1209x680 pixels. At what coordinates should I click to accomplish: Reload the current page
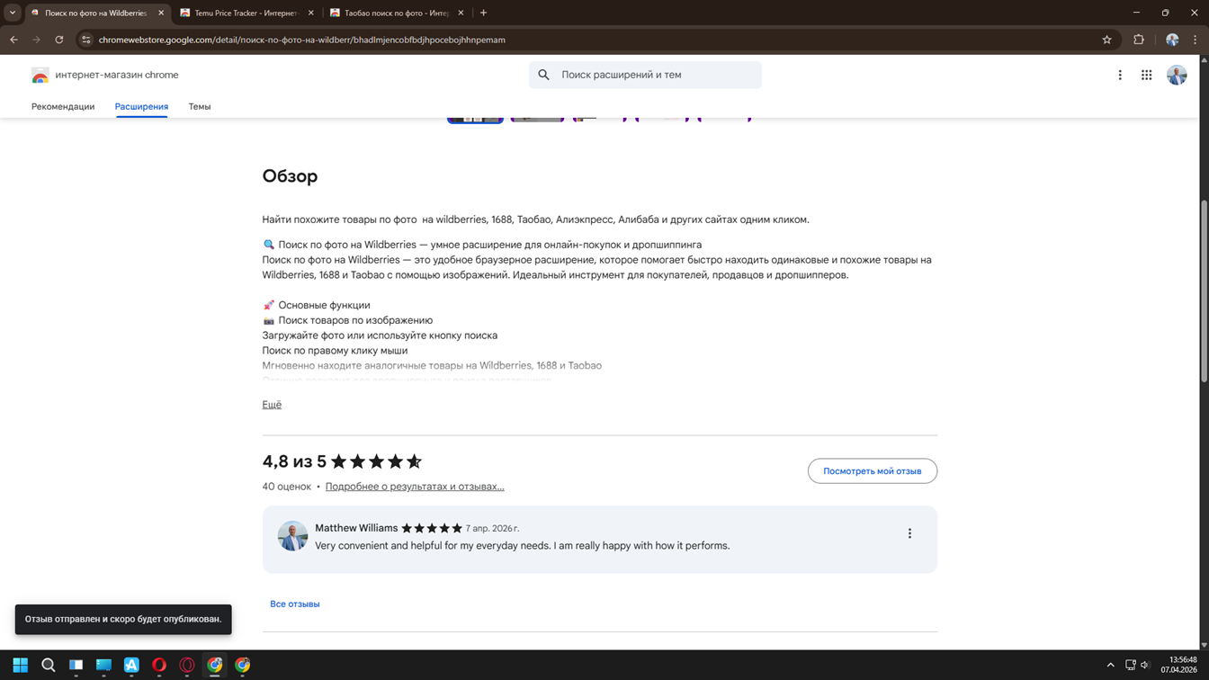point(59,40)
